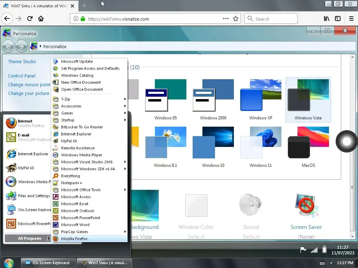Switch to On-Screen Keyboard taskbar button
This screenshot has width=358, height=268.
(48, 263)
